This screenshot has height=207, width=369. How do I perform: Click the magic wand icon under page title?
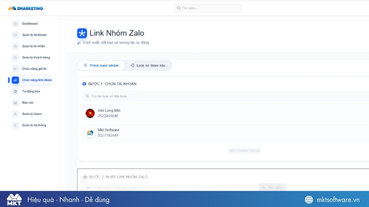[79, 43]
